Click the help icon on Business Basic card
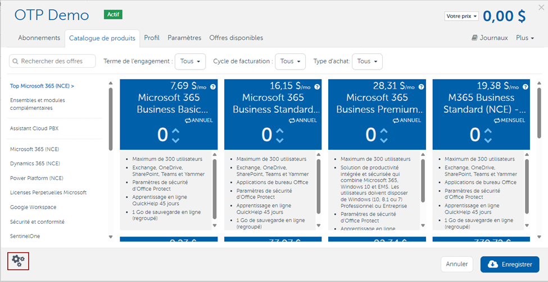The height and width of the screenshot is (282, 548). coord(212,87)
